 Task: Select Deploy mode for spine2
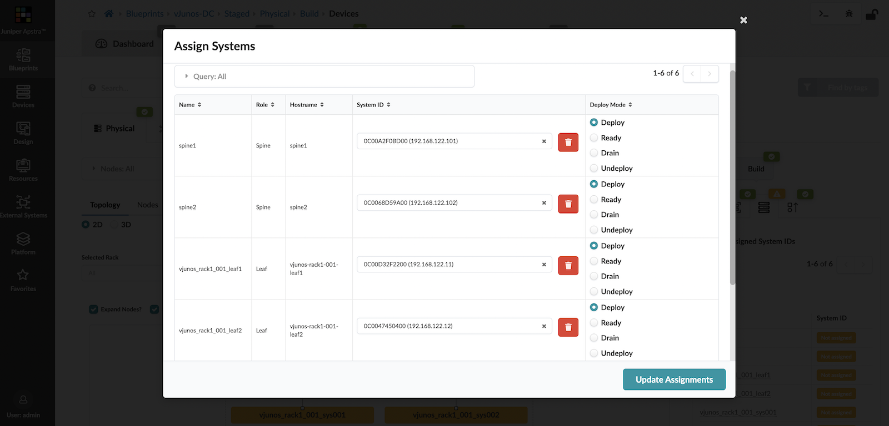coord(594,184)
